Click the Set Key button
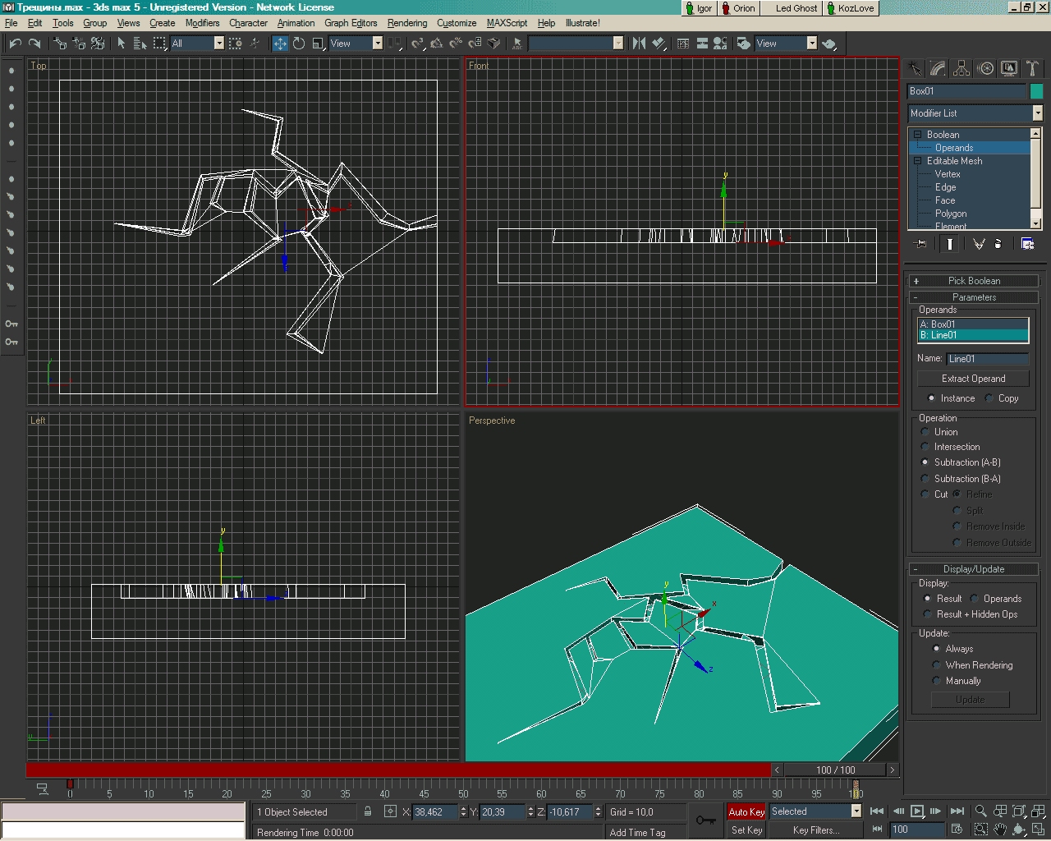 point(746,830)
